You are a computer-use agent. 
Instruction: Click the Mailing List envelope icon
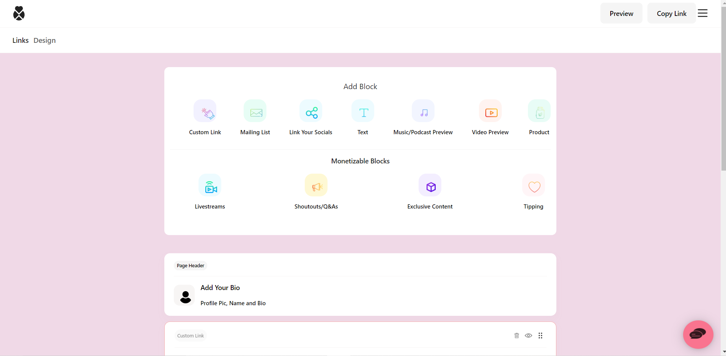point(255,112)
